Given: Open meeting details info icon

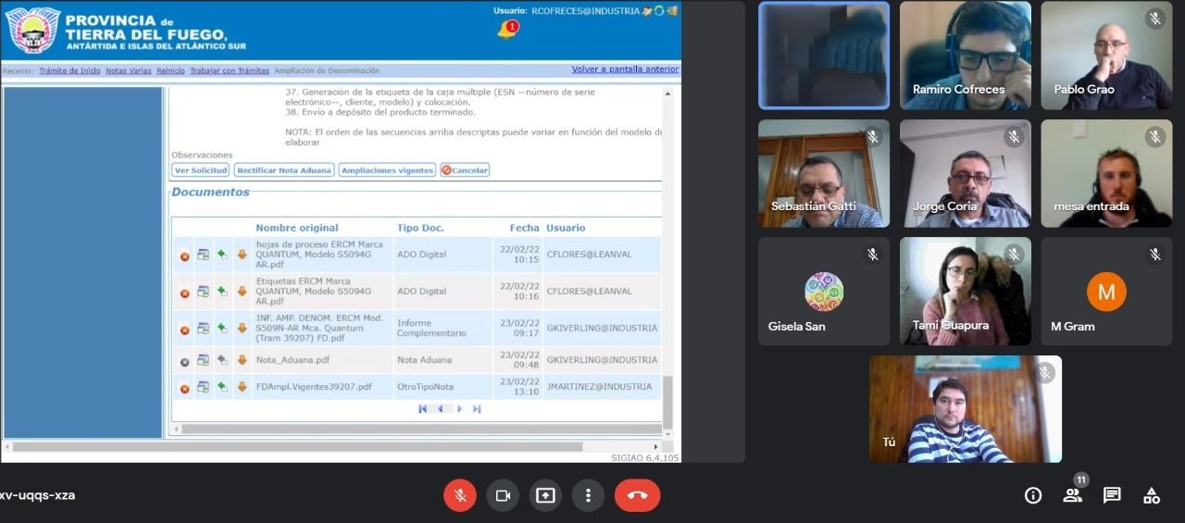Looking at the screenshot, I should (x=1033, y=495).
